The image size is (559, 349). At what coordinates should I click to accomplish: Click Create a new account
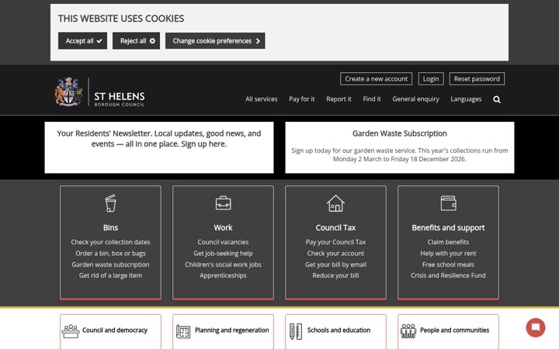pyautogui.click(x=376, y=78)
